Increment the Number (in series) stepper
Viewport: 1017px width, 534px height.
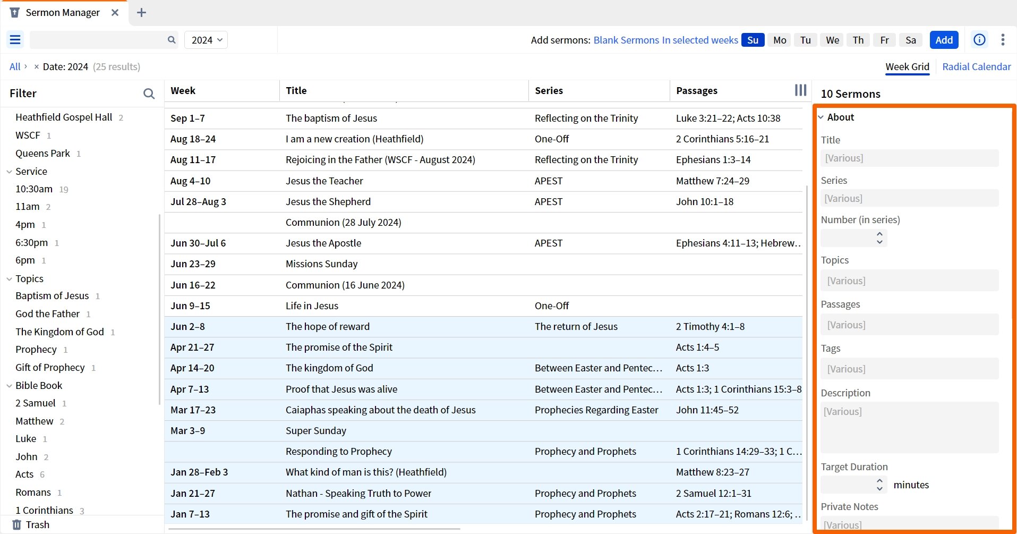[879, 234]
